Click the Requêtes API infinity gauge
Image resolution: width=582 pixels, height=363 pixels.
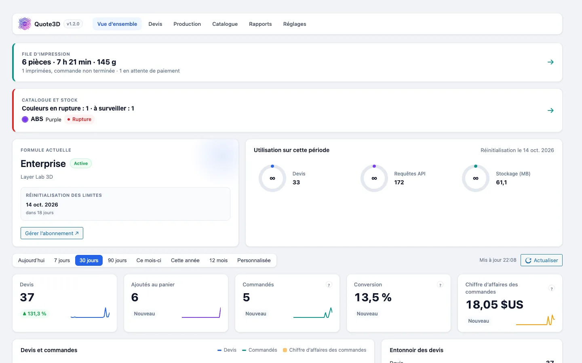point(374,178)
